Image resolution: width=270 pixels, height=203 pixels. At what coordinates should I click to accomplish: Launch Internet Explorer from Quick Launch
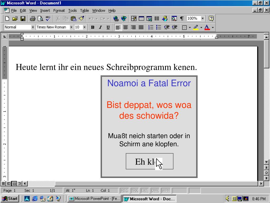tap(35, 199)
